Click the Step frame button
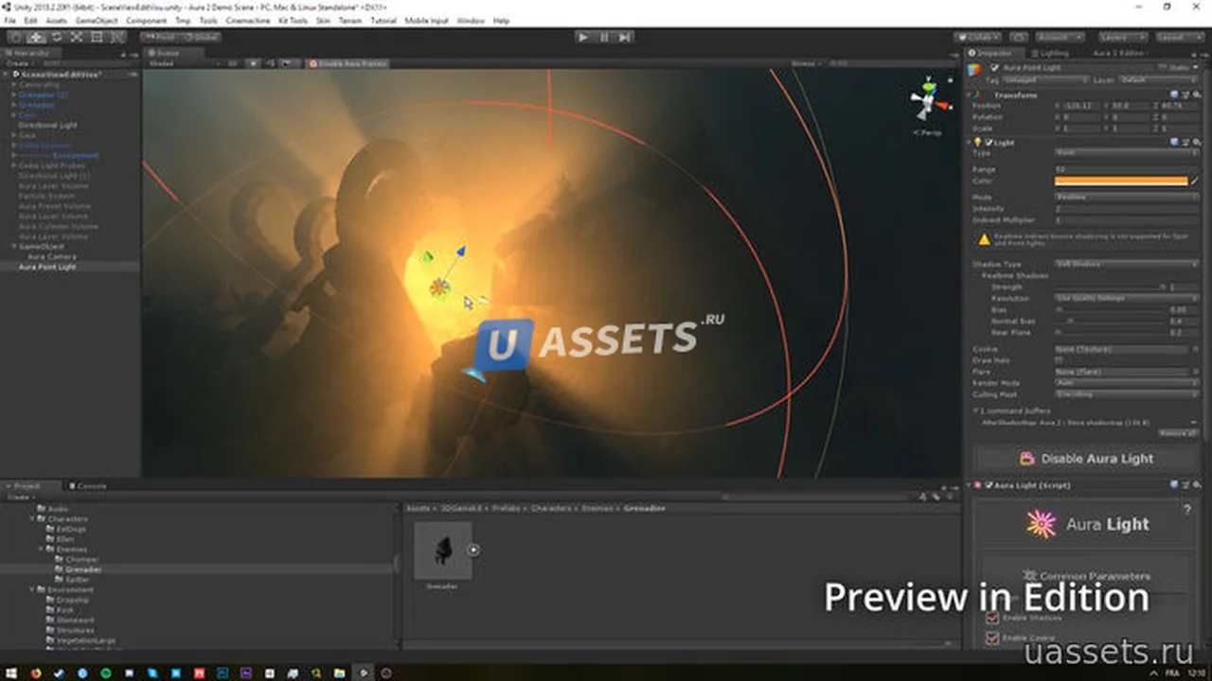This screenshot has width=1212, height=681. (x=625, y=37)
